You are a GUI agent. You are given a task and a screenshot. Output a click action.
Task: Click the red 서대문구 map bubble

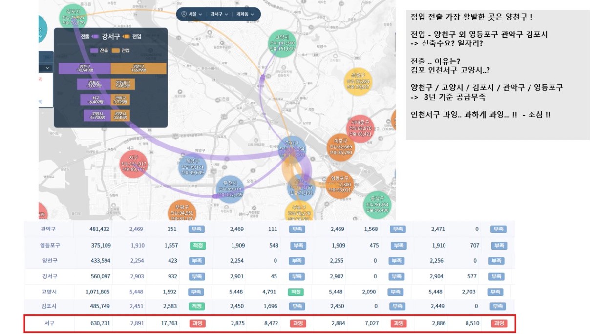click(360, 129)
